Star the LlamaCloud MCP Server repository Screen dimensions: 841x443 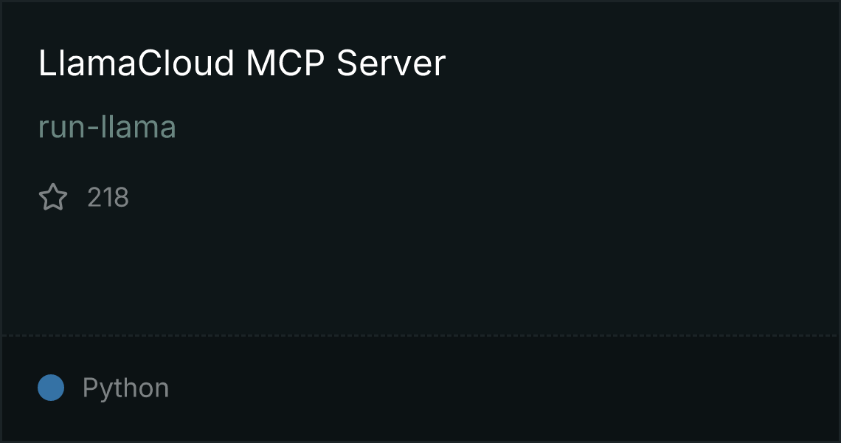(53, 197)
